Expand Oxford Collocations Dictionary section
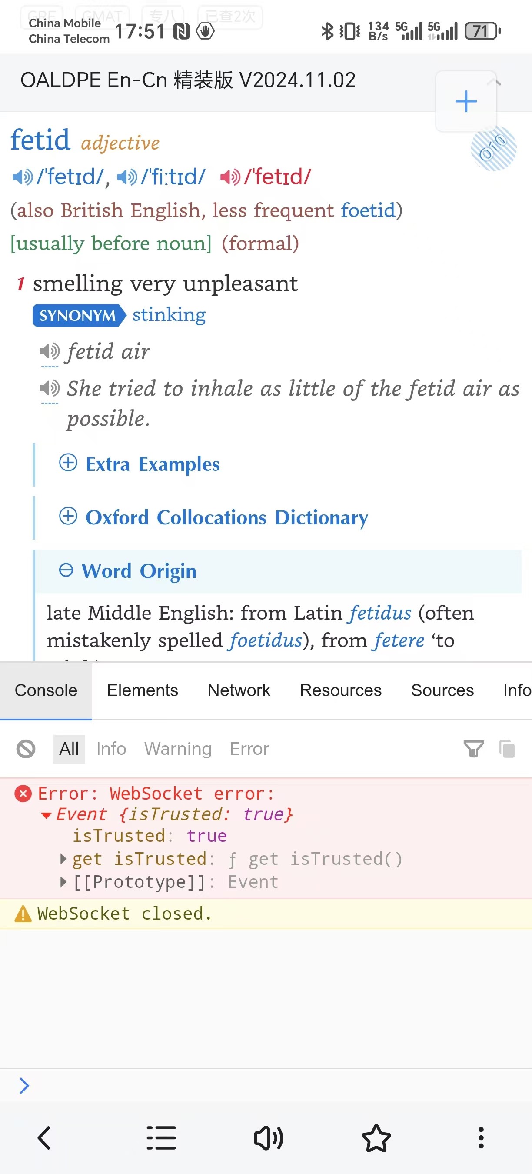The height and width of the screenshot is (1174, 532). pyautogui.click(x=213, y=518)
